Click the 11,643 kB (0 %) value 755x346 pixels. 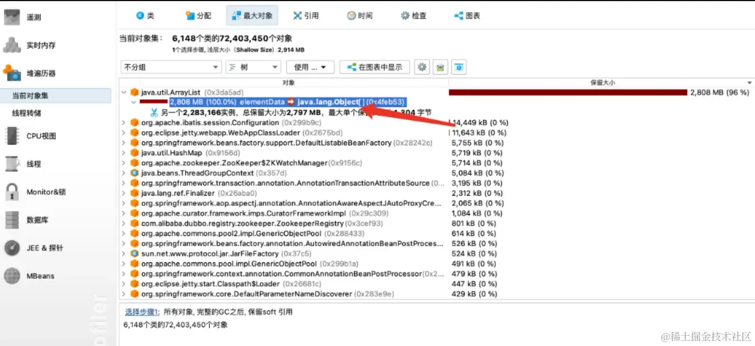tap(480, 133)
